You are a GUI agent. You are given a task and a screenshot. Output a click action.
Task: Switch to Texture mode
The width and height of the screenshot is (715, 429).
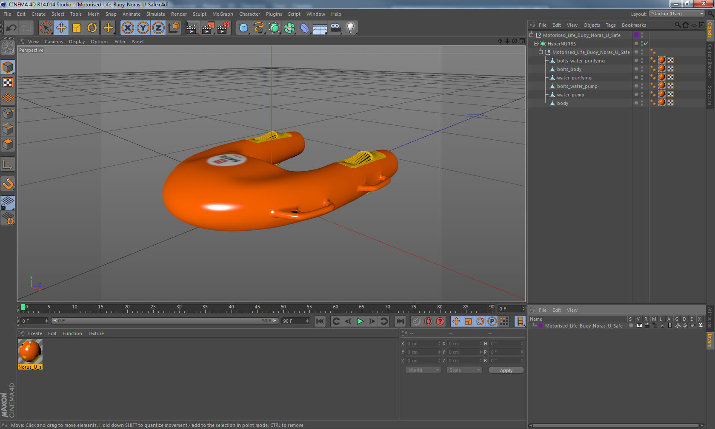pyautogui.click(x=8, y=83)
